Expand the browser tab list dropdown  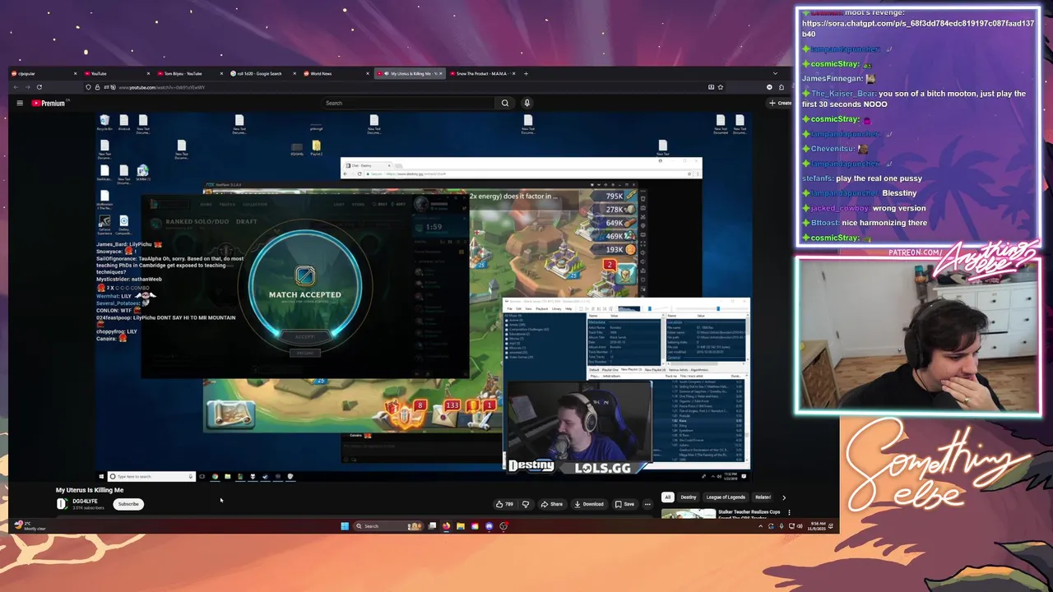(774, 73)
